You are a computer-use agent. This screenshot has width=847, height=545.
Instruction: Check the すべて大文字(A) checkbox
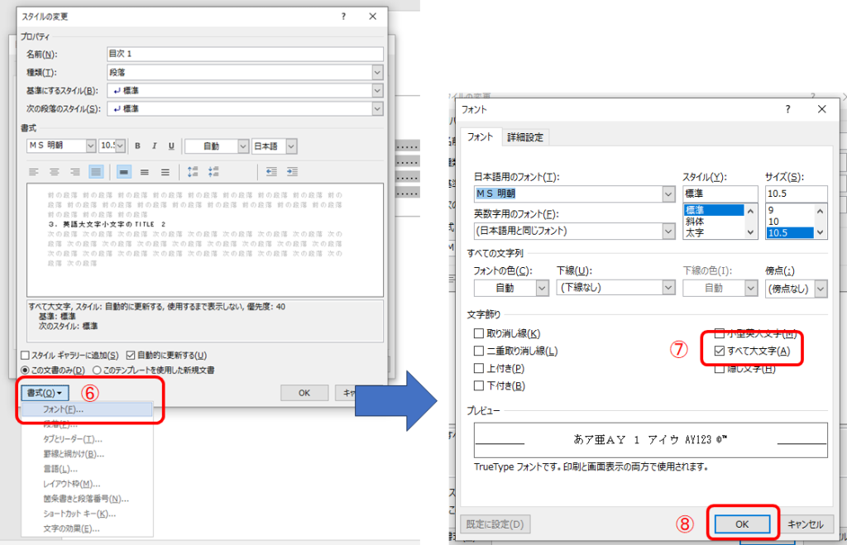click(719, 351)
